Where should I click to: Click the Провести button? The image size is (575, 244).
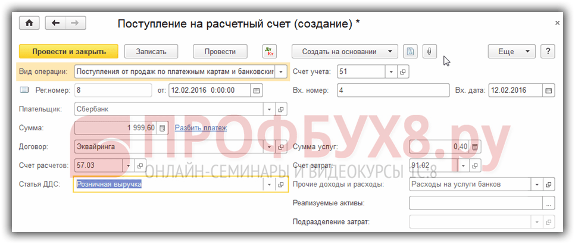[220, 52]
